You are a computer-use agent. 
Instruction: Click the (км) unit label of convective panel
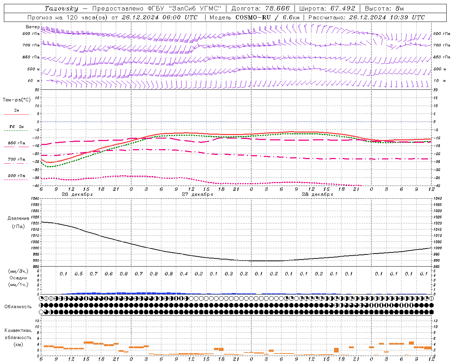(x=18, y=344)
